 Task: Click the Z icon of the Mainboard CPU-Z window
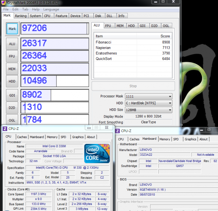pyautogui.click(x=118, y=131)
